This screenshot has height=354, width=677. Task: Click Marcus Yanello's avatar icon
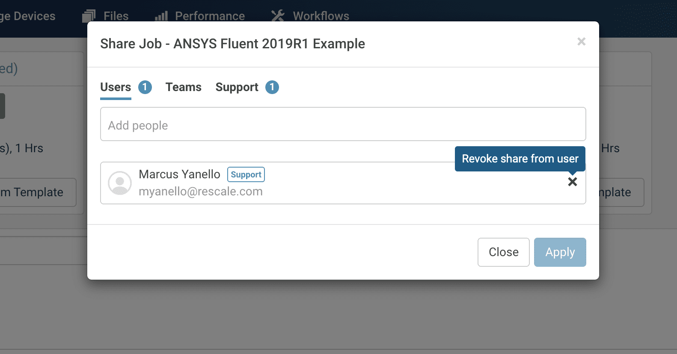point(120,183)
